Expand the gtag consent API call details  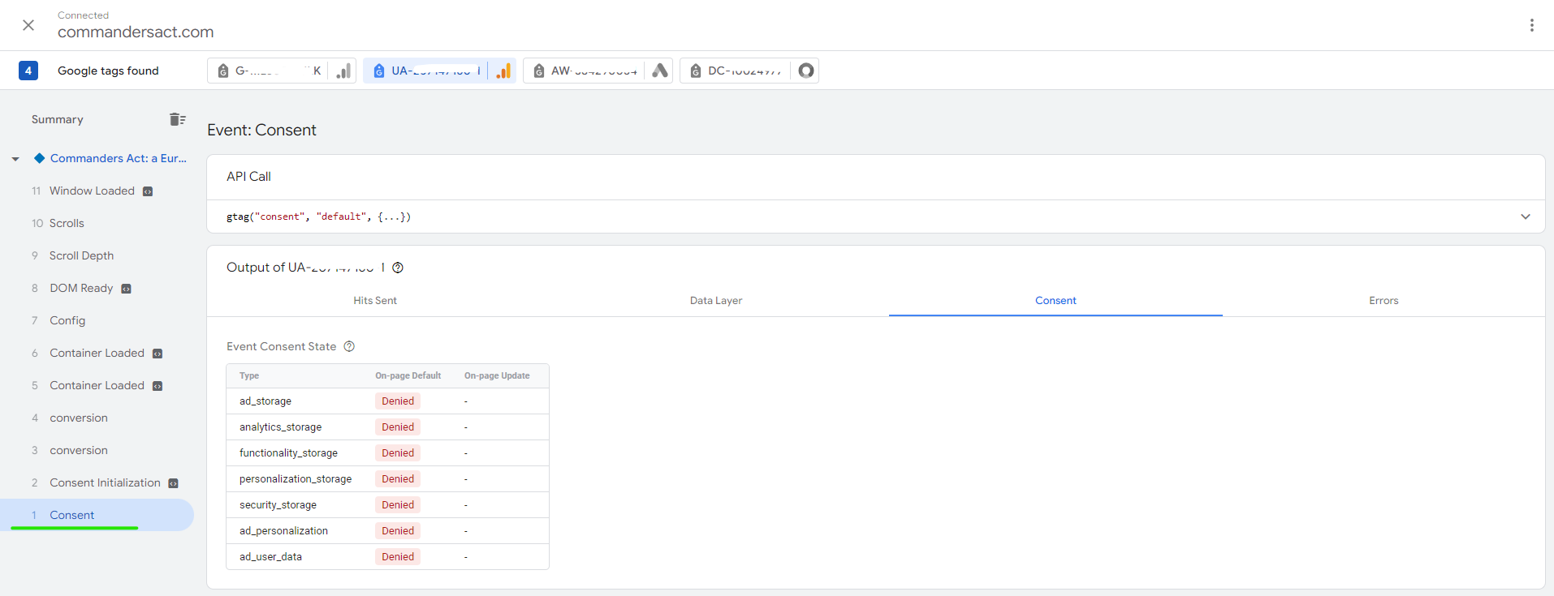click(1525, 217)
